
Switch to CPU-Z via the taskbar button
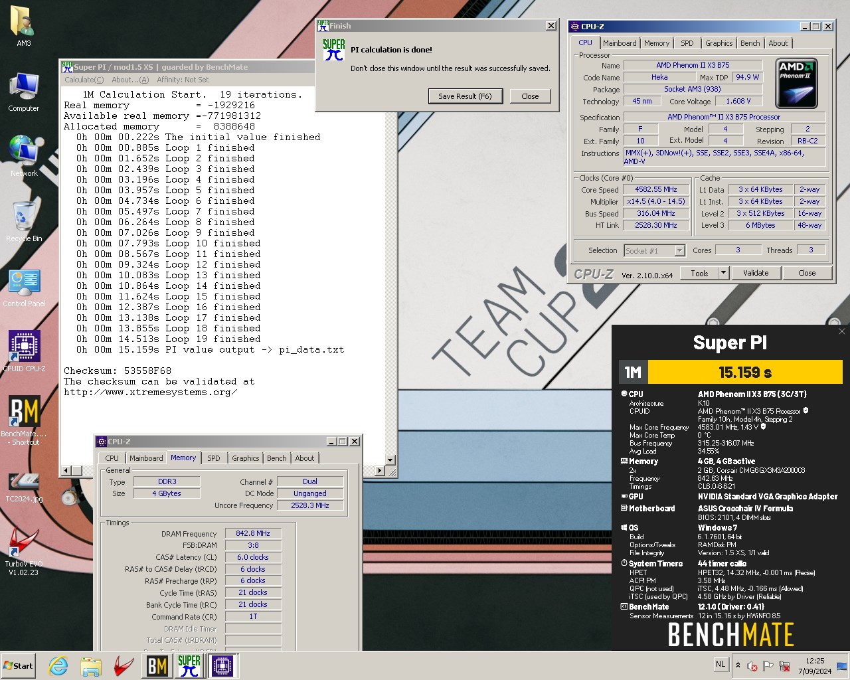(222, 665)
